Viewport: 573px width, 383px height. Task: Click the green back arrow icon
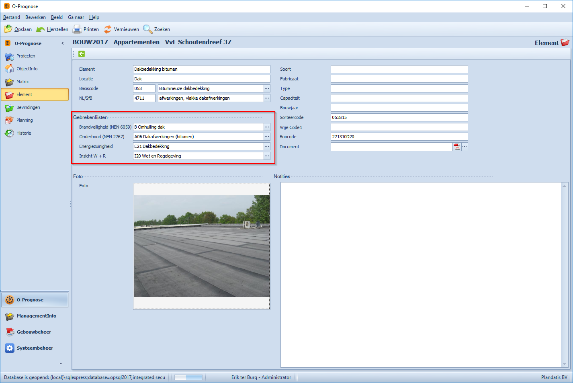82,54
